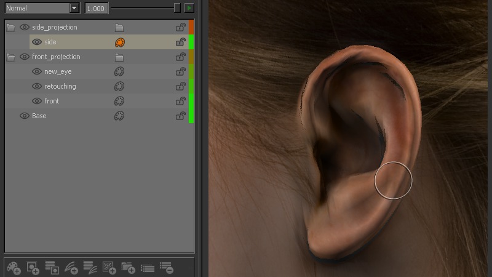Add a new procedural layer

pyautogui.click(x=109, y=268)
